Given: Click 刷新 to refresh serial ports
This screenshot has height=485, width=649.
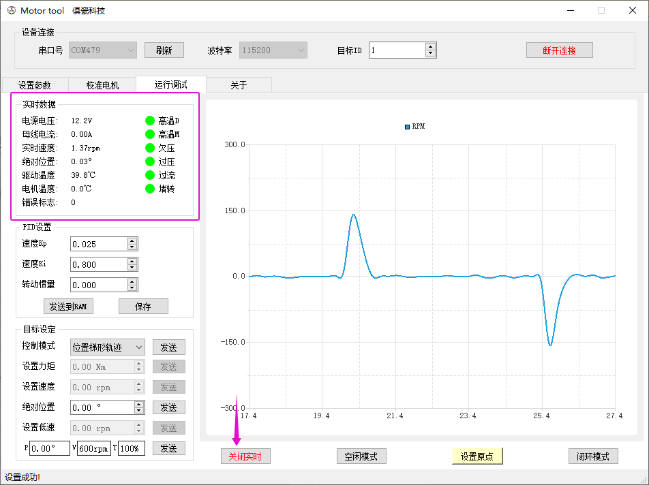Looking at the screenshot, I should tap(164, 50).
